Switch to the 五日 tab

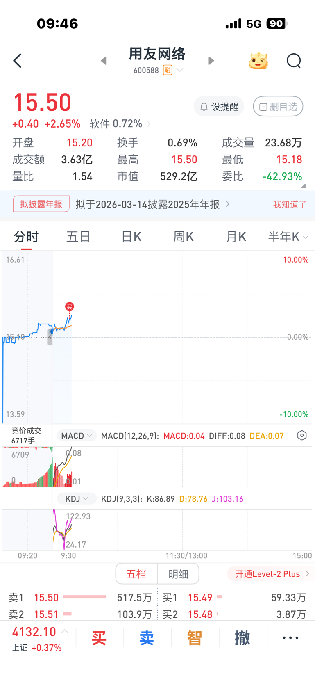coord(78,237)
